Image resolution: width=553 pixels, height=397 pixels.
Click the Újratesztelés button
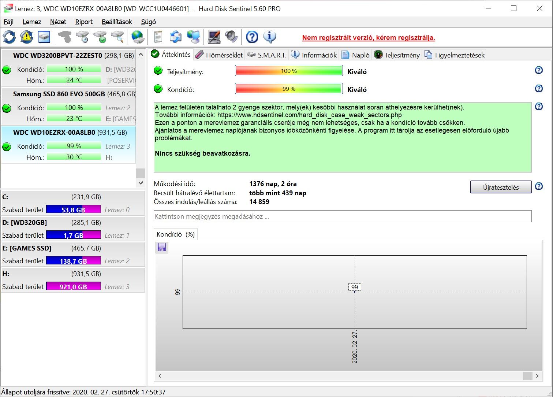pos(501,187)
